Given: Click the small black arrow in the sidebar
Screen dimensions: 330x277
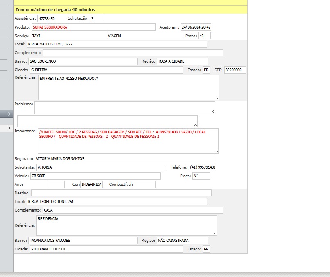Looking at the screenshot, I should 10,128.
